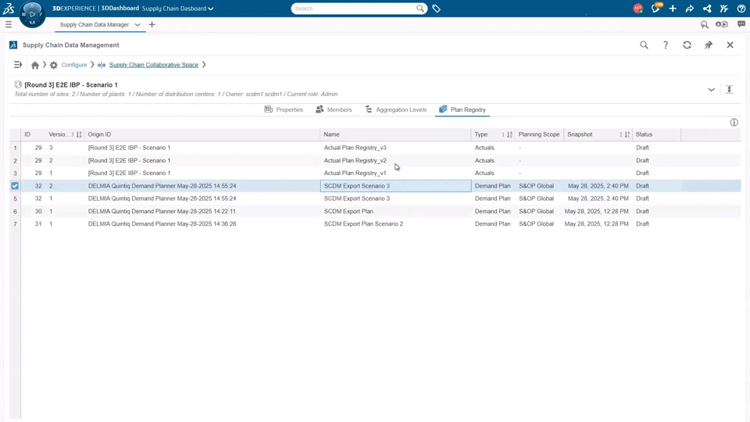Click the Configure gear icon in breadcrumb
750x422 pixels.
point(54,65)
